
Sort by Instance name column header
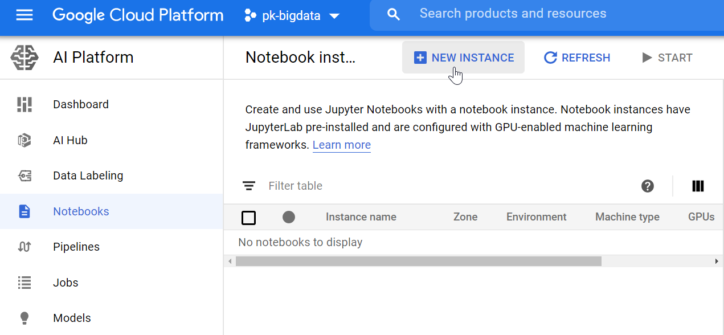[361, 217]
